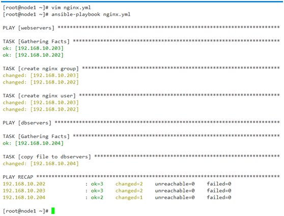Click 'ok=2' in the 192.168.10.204 recap row
284x216 pixels.
pos(97,197)
